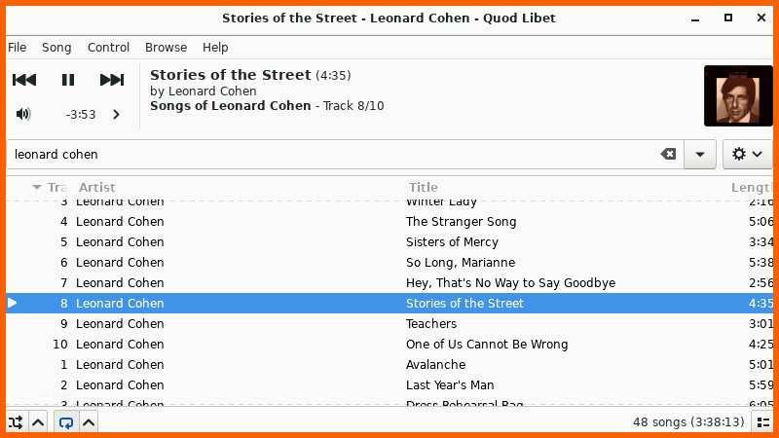Skip to the previous track
Viewport: 779px width, 438px height.
click(x=23, y=80)
